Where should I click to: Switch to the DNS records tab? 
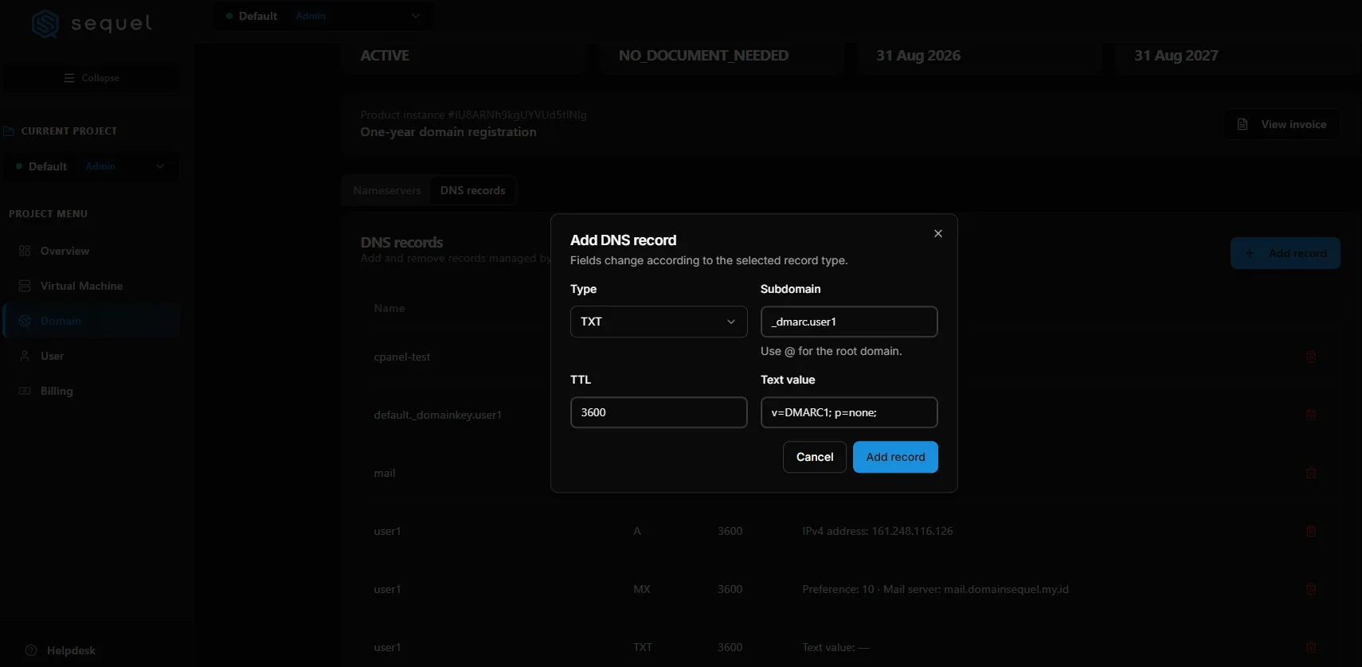pos(473,190)
